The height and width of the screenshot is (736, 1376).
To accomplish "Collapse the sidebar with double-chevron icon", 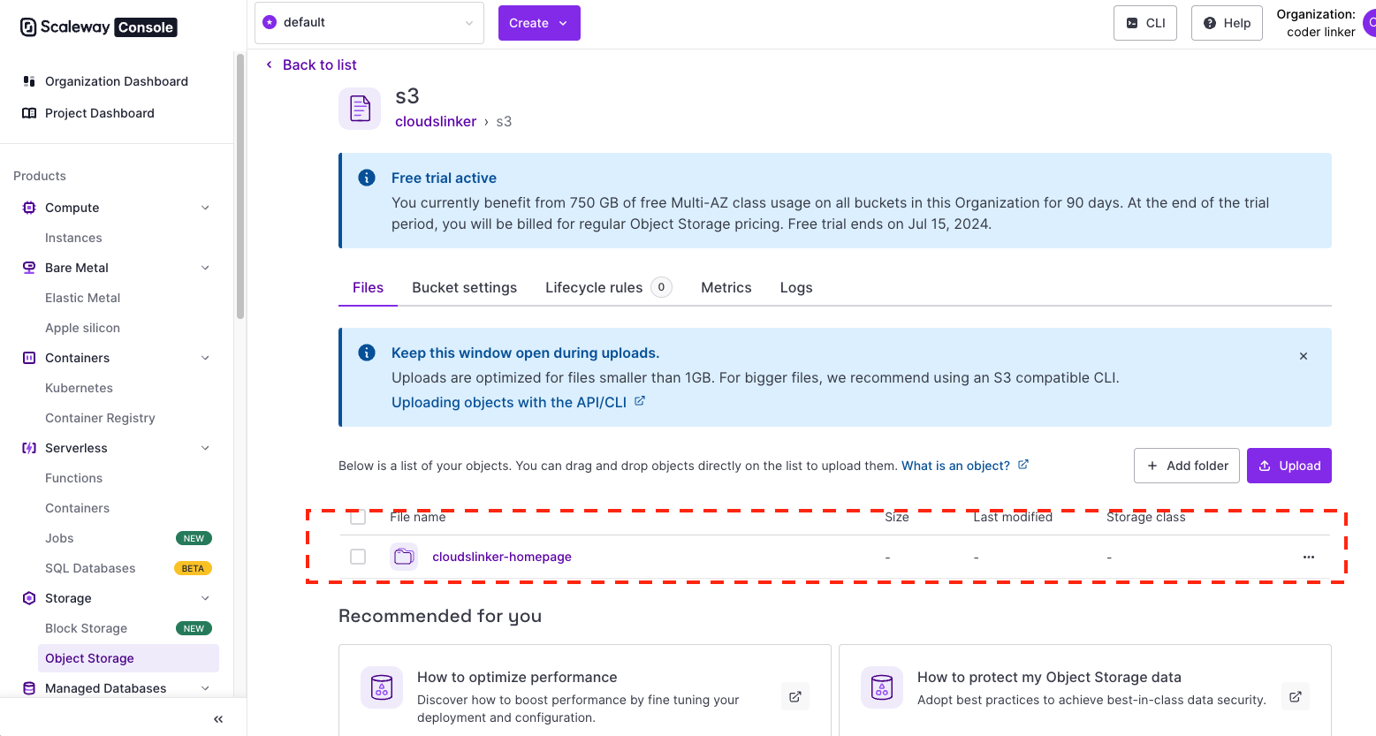I will click(218, 719).
